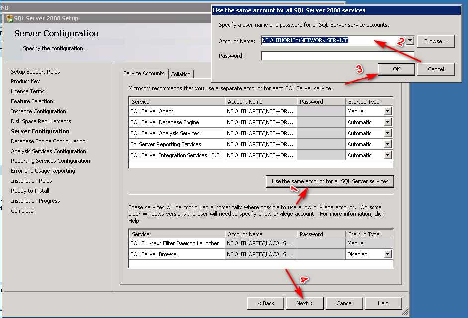Select Instance Configuration step
The height and width of the screenshot is (318, 468).
point(38,111)
